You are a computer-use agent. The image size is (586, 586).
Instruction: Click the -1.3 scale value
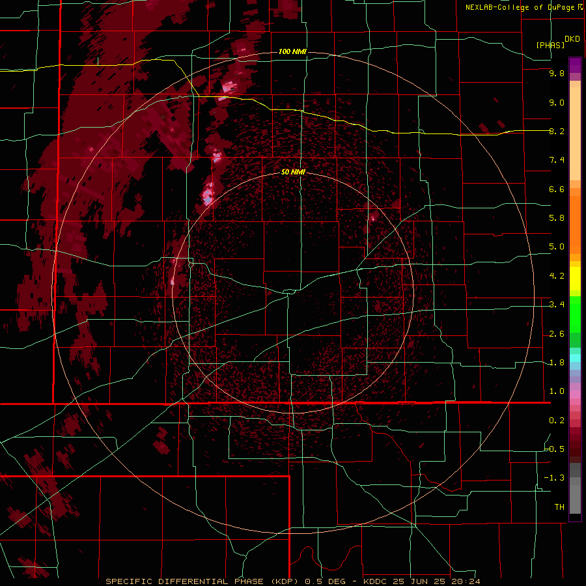click(555, 478)
